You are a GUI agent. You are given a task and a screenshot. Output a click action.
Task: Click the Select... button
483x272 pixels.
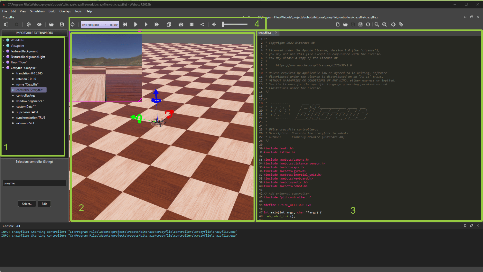point(27,204)
